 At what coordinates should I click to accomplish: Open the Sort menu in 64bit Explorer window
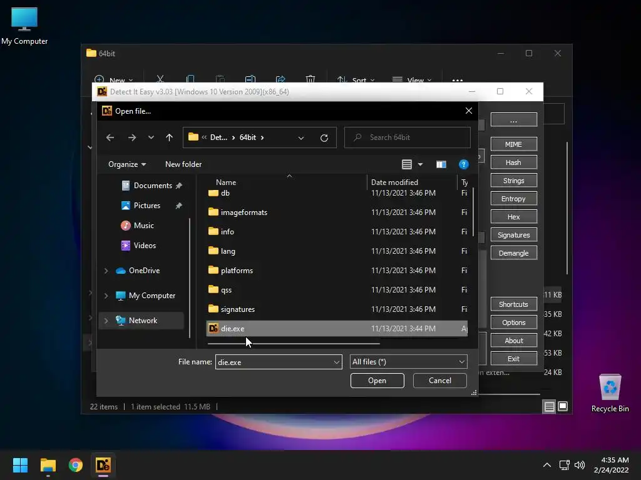pos(356,79)
